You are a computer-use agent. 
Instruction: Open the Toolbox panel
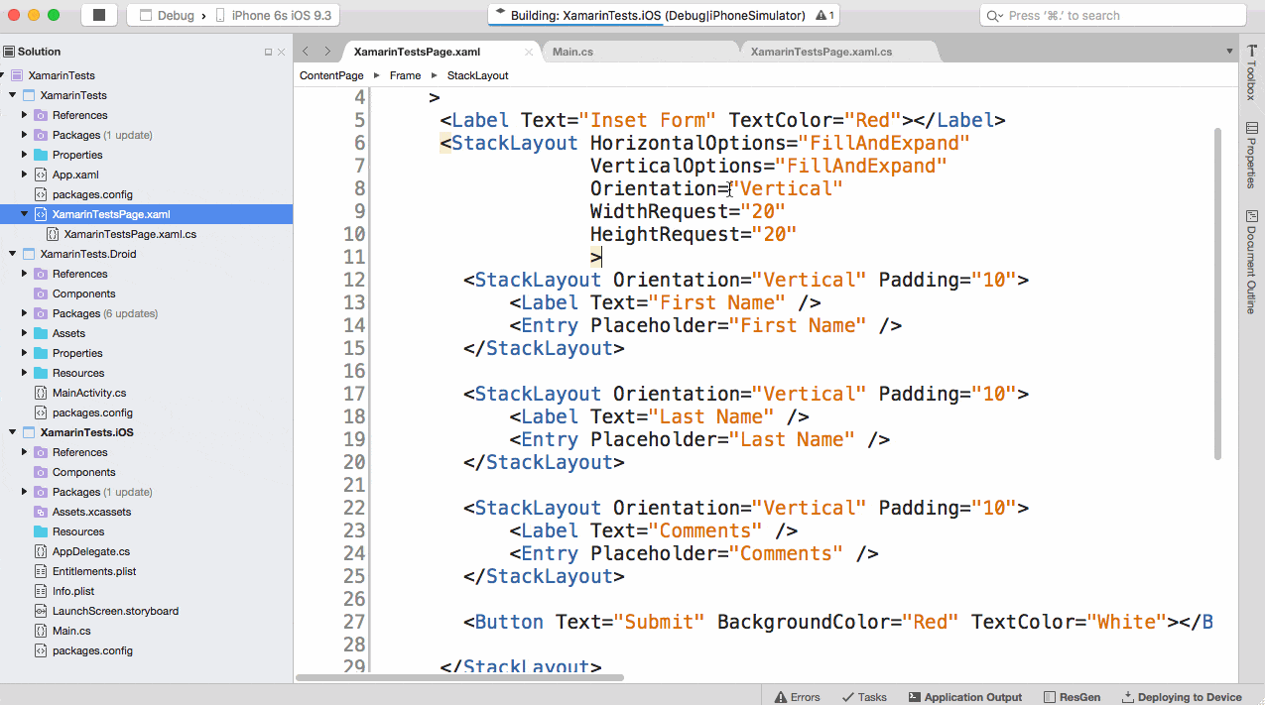coord(1253,75)
